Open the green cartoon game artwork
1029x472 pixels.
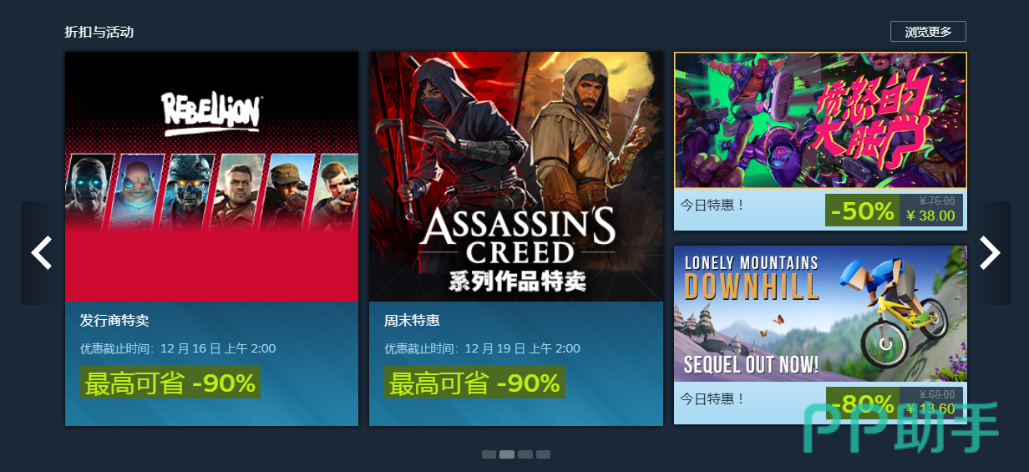(x=820, y=120)
